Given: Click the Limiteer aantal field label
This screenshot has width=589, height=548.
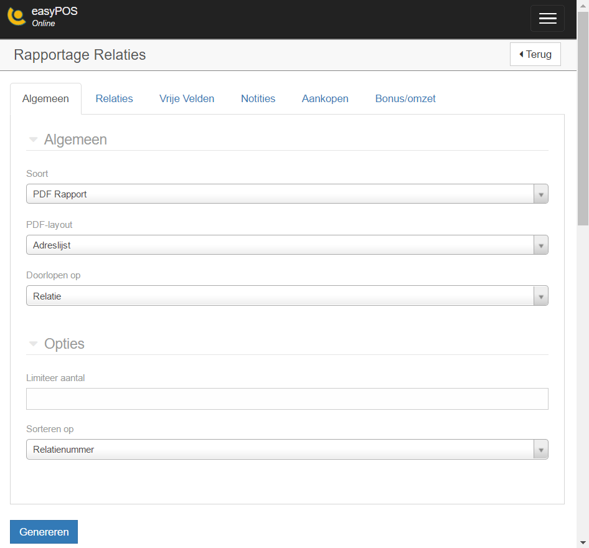Looking at the screenshot, I should point(55,378).
